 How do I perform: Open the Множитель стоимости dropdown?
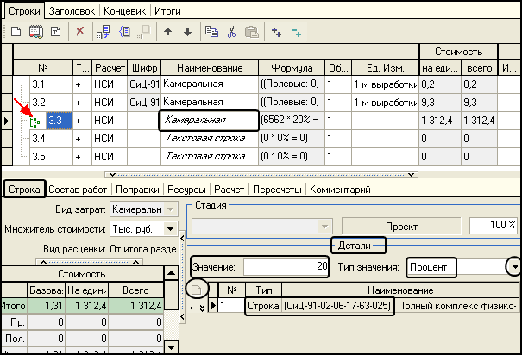click(x=170, y=230)
